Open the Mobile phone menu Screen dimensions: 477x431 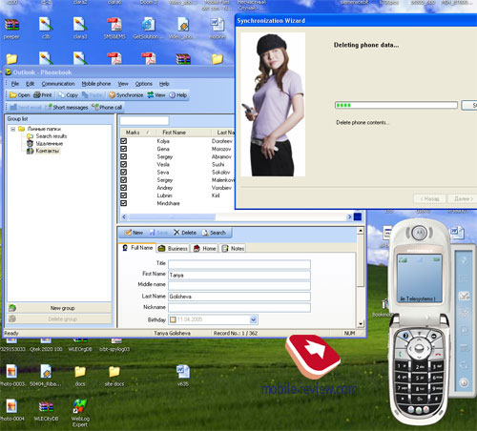click(x=96, y=84)
